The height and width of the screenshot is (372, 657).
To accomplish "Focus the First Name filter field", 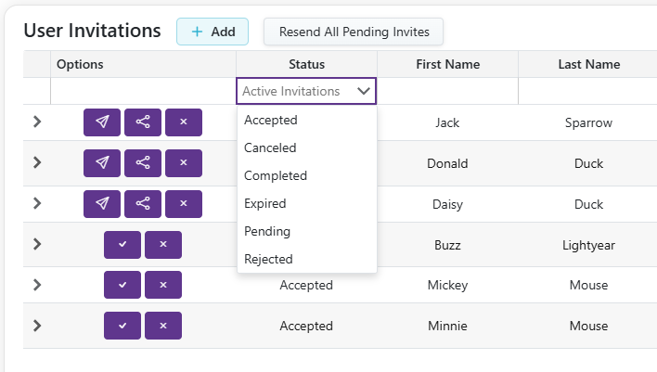I will tap(448, 91).
